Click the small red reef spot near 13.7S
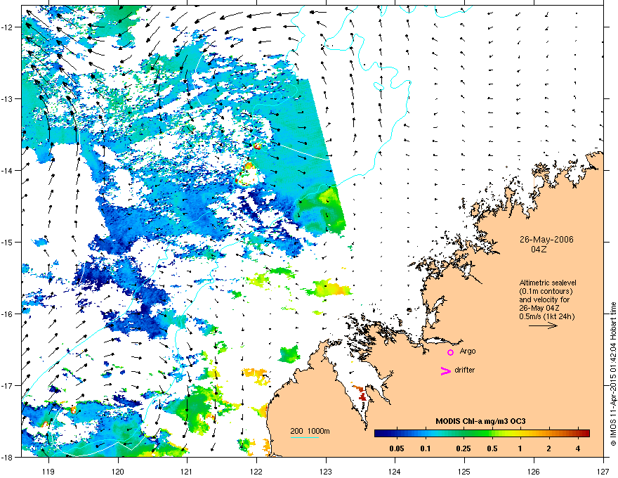The image size is (618, 478). [x=257, y=146]
